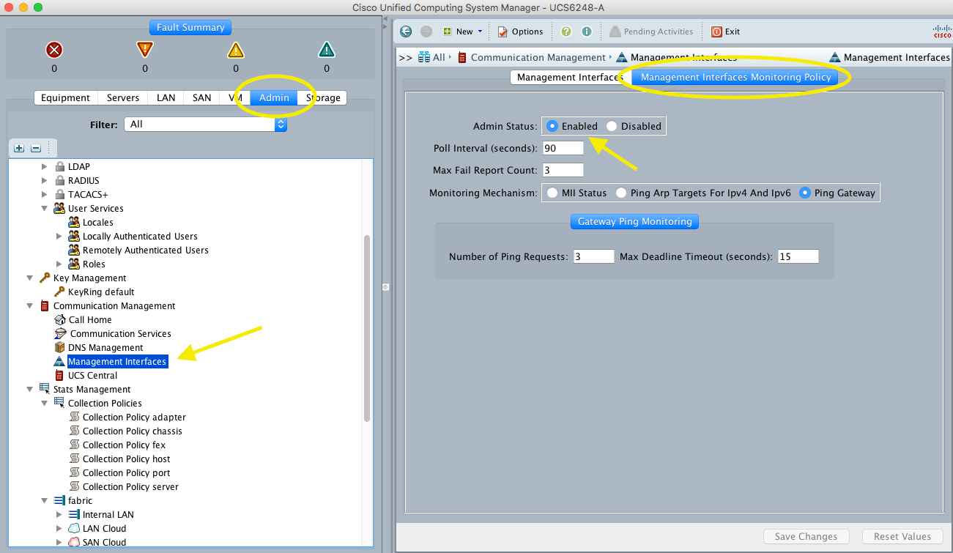Select MII Status monitoring mechanism

coord(553,193)
